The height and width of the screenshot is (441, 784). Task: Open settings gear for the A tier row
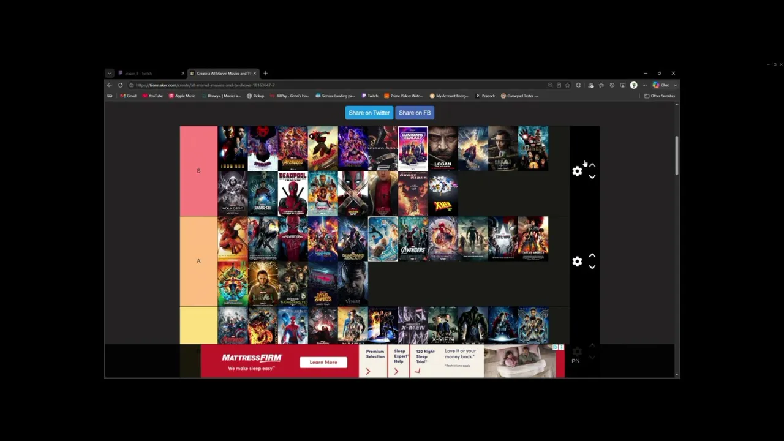tap(577, 262)
